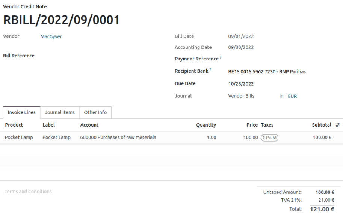Viewport: 343px width, 216px height.
Task: Click the Pocket Lamp label cell
Action: [x=56, y=137]
